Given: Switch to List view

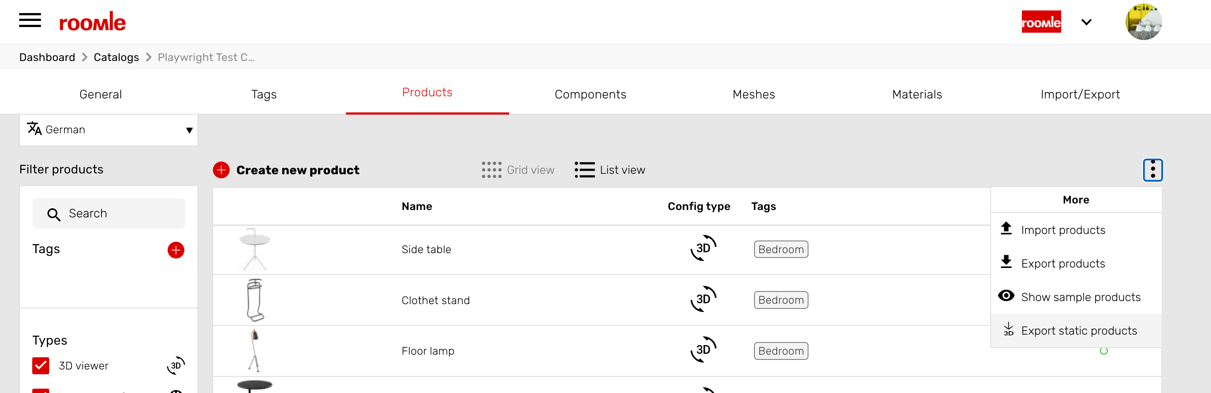Looking at the screenshot, I should pyautogui.click(x=610, y=170).
